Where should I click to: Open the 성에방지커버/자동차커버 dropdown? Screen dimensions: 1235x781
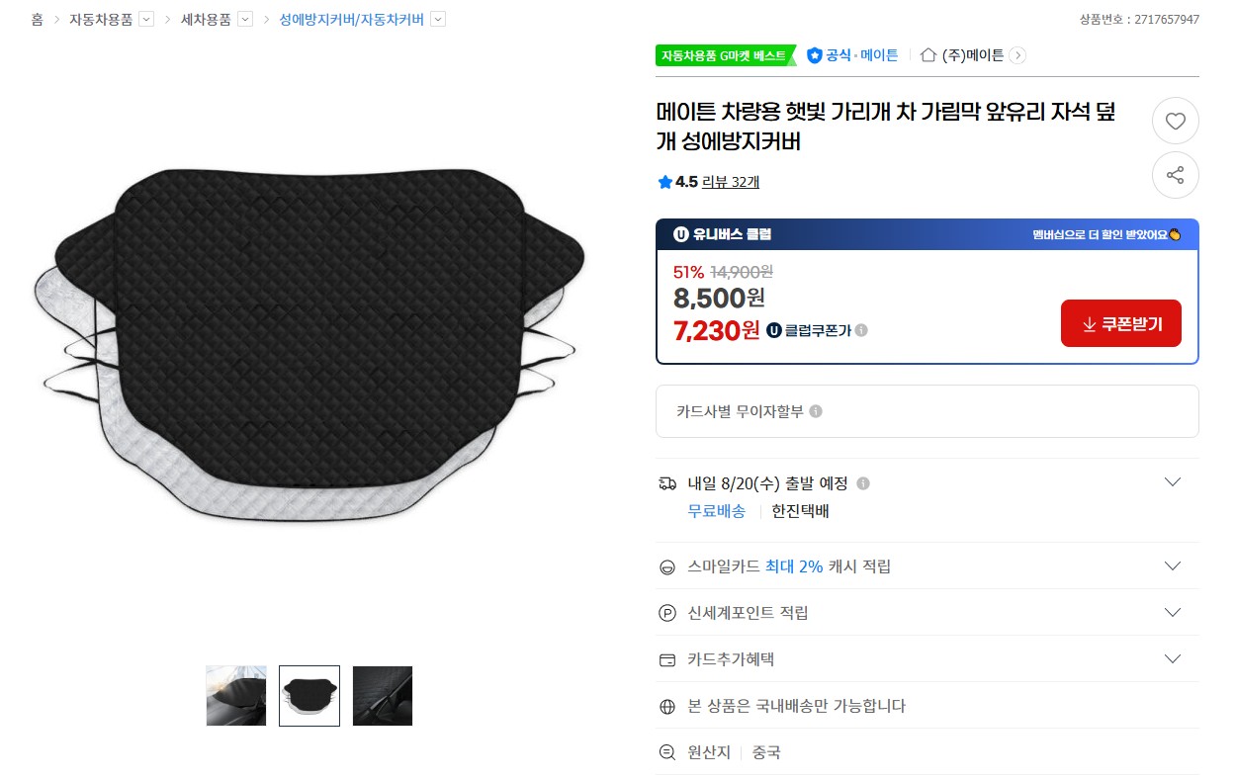438,19
